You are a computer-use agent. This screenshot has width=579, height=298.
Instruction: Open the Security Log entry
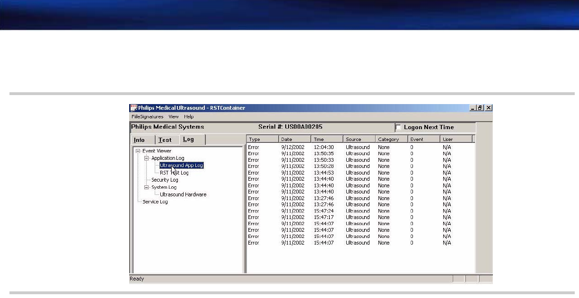165,180
